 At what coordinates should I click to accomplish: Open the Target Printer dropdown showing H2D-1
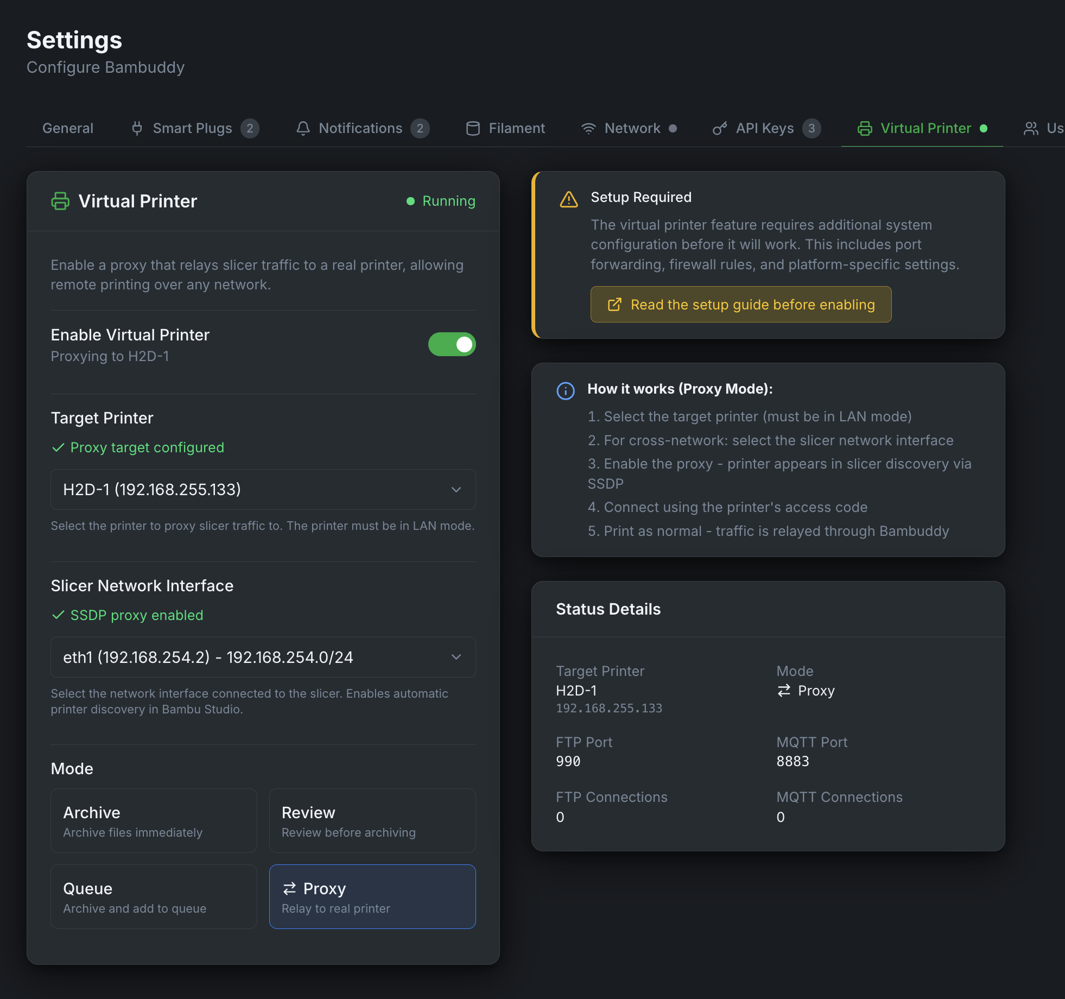tap(263, 489)
